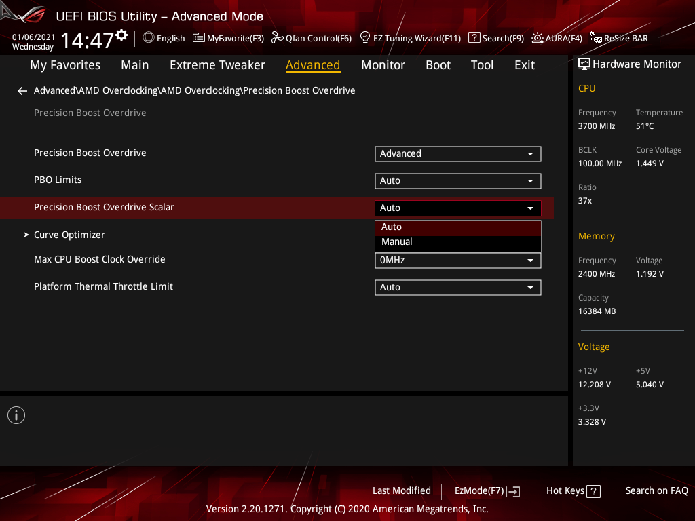Collapse Precision Boost Overdrive Scalar dropdown
The width and height of the screenshot is (695, 521).
458,208
